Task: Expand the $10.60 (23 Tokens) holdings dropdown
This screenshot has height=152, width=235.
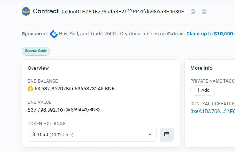Action: (92, 135)
